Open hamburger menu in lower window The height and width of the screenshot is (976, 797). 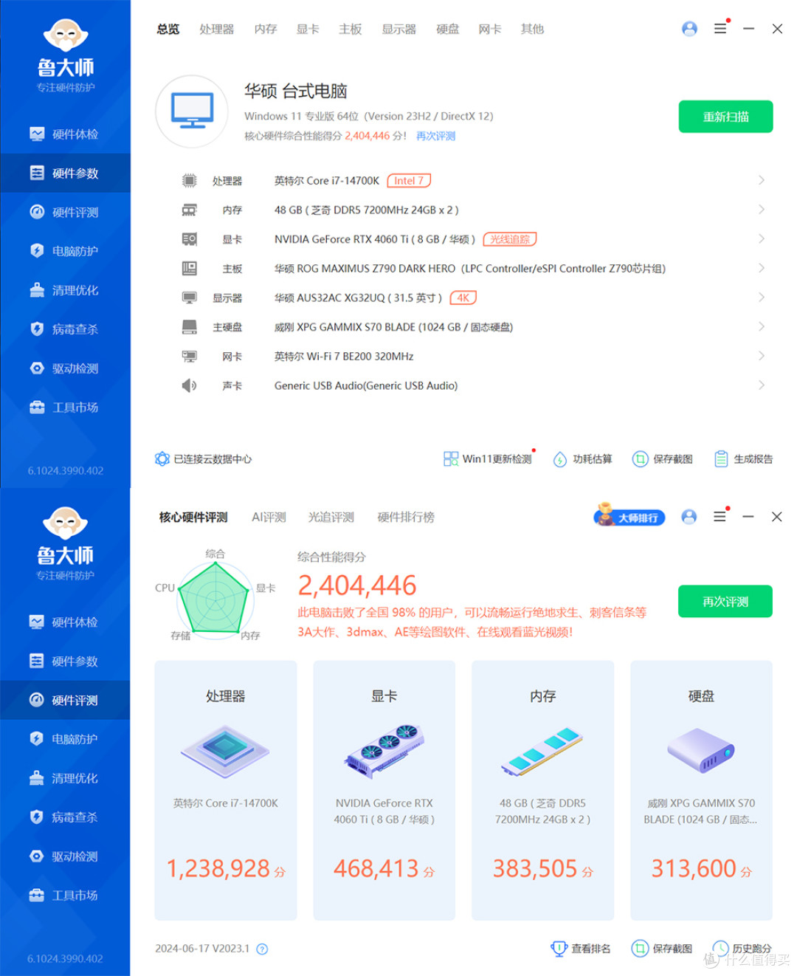[x=720, y=517]
